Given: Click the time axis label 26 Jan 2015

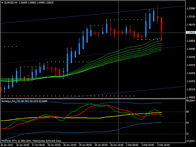Looking at the screenshot, I should [x=7, y=145].
